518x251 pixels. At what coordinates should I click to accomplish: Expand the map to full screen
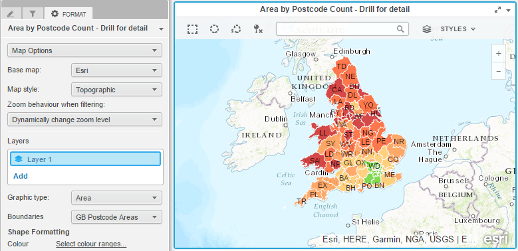coord(497,10)
